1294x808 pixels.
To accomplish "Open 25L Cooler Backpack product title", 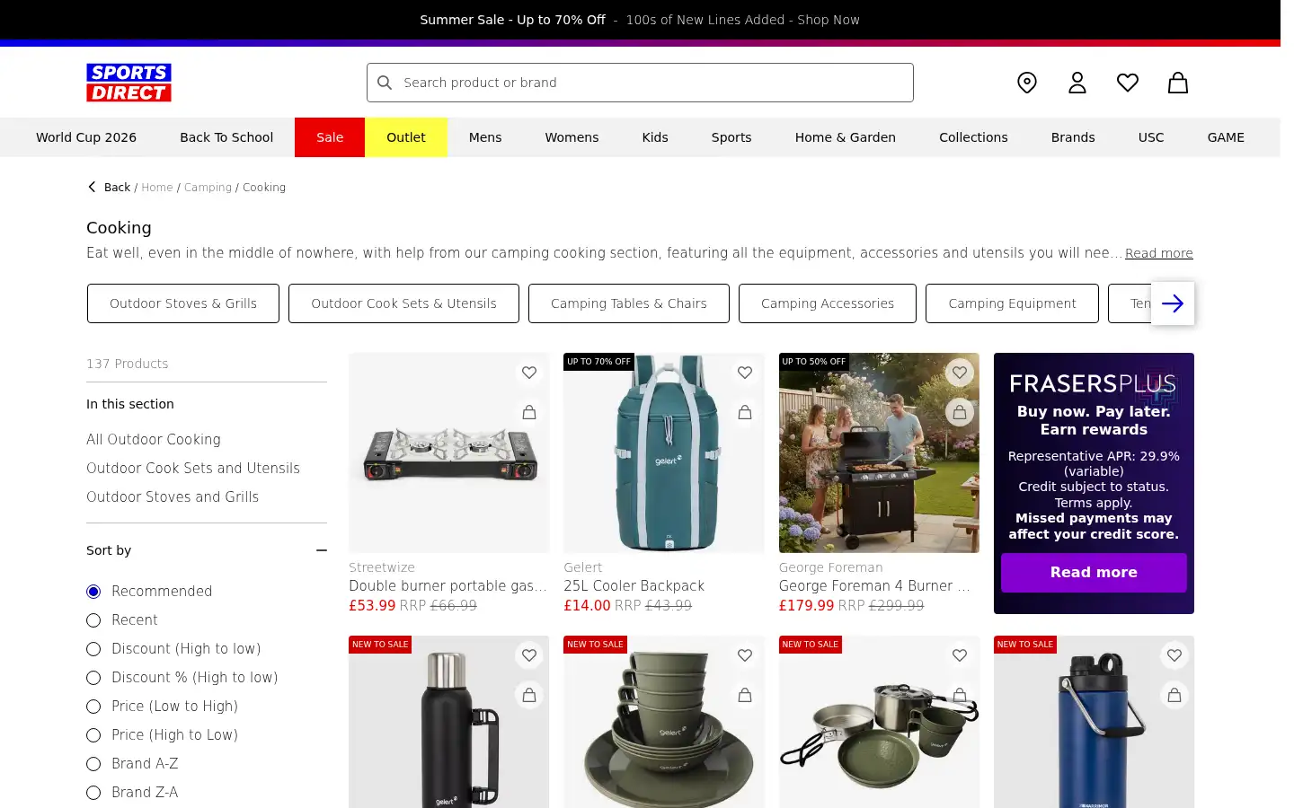I will point(634,586).
